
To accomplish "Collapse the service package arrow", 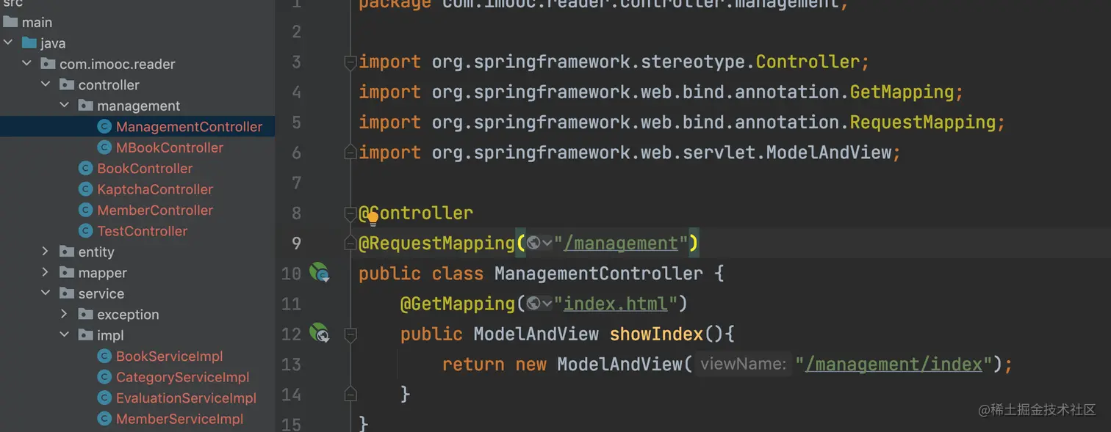I will point(46,293).
